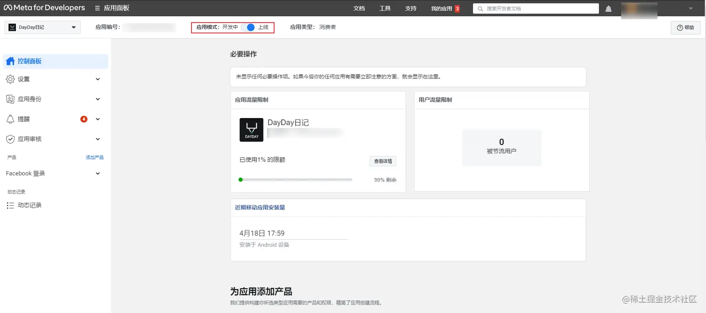Image resolution: width=706 pixels, height=313 pixels.
Task: Select 控制面板 in the sidebar
Action: tap(56, 61)
